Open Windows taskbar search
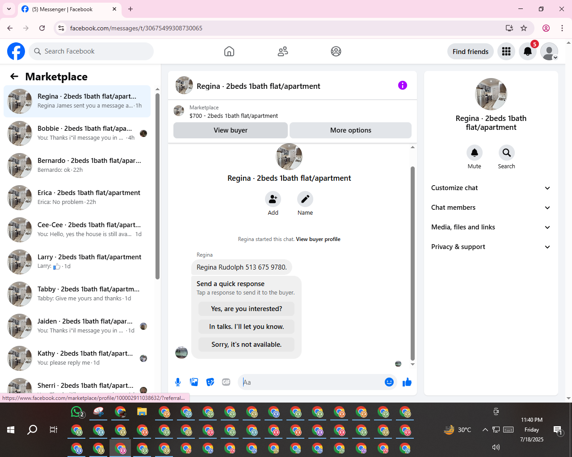The width and height of the screenshot is (572, 457). click(x=32, y=430)
